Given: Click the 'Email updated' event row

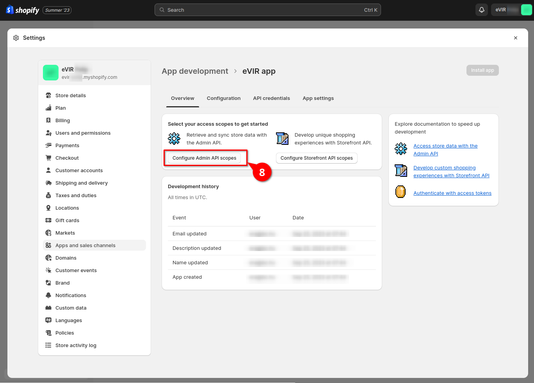Looking at the screenshot, I should 272,233.
